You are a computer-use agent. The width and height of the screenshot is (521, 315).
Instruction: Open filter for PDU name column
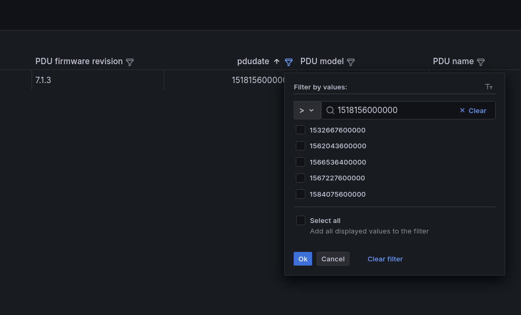tap(481, 62)
